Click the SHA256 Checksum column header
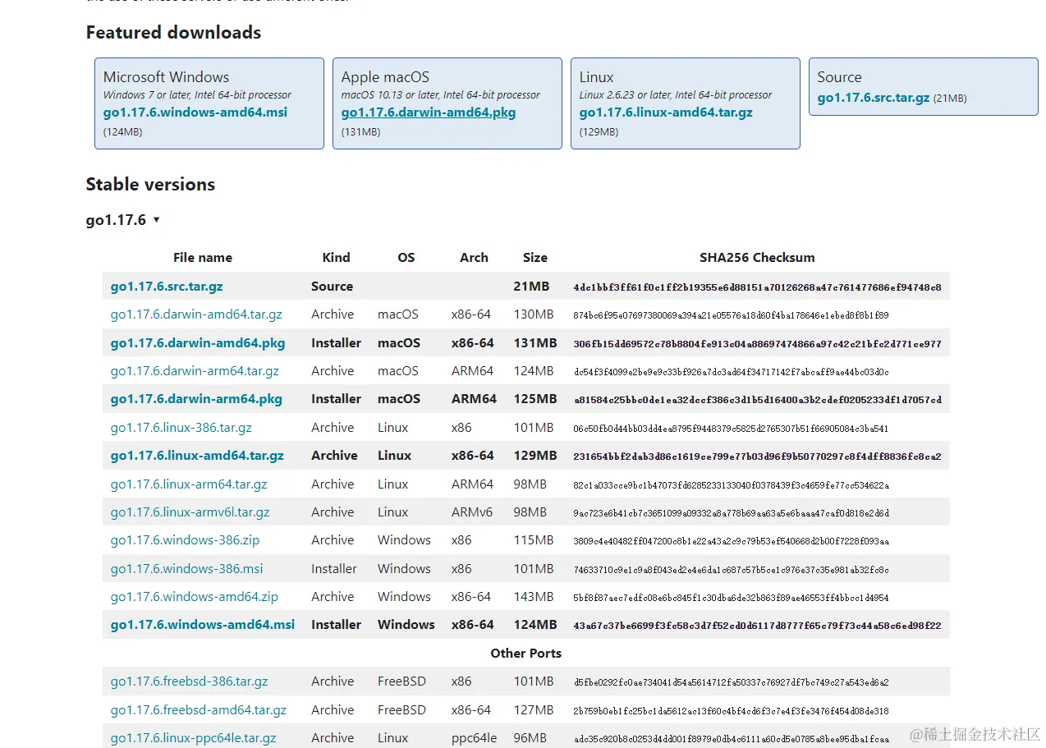The width and height of the screenshot is (1046, 748). [757, 258]
